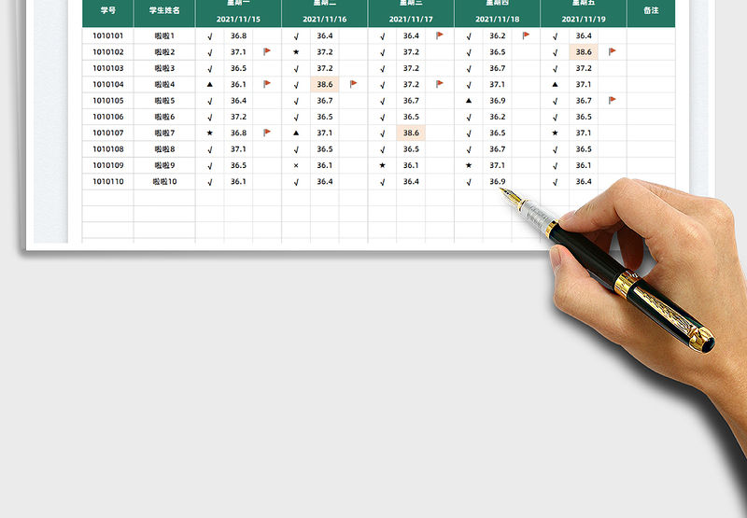Click the star mark for 啦啦2 on 2021/11/16

296,52
